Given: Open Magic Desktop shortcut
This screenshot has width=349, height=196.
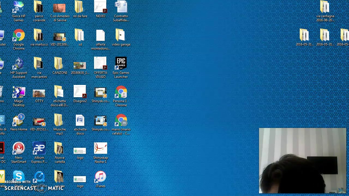Looking at the screenshot, I should pos(19,96).
